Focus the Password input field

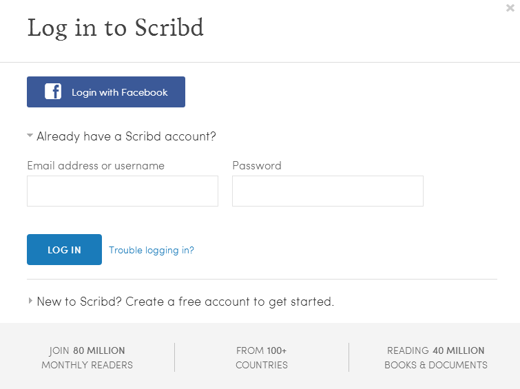coord(328,191)
